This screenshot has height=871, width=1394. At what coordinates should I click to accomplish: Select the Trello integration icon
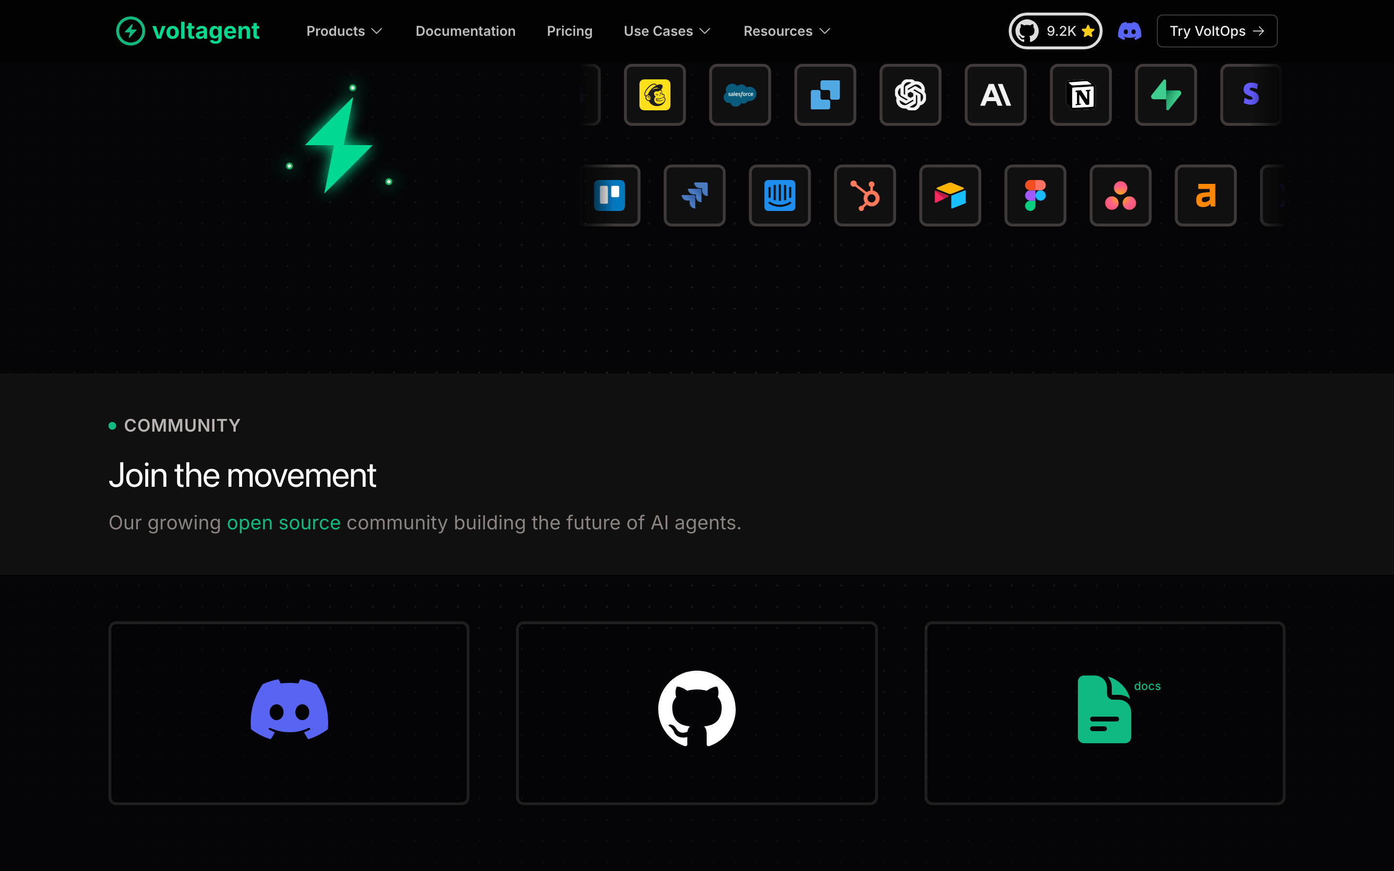pyautogui.click(x=610, y=195)
